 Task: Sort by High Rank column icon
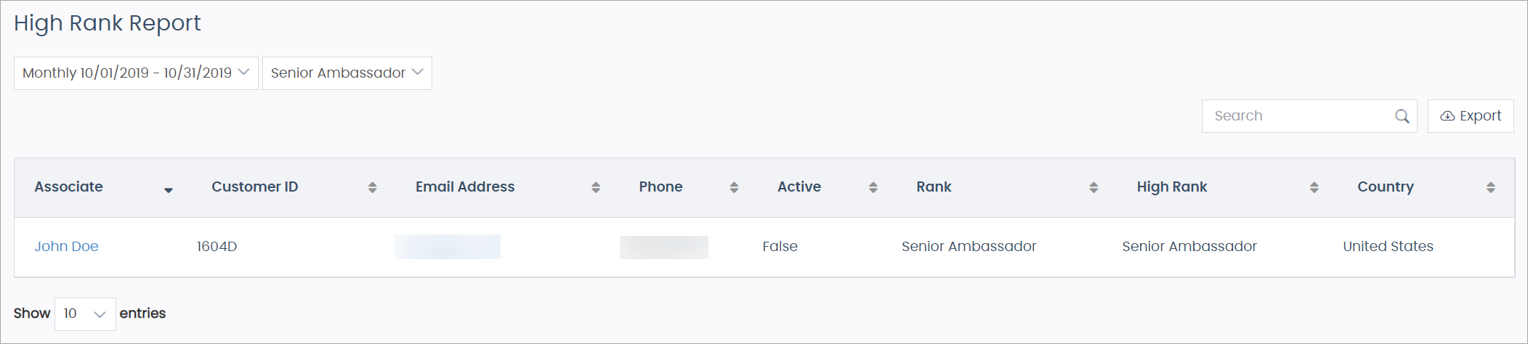point(1314,187)
